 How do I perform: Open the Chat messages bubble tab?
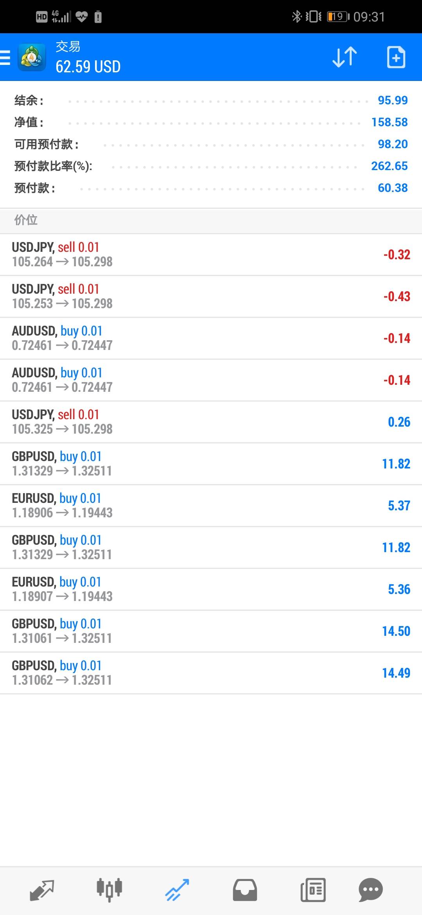pos(370,890)
